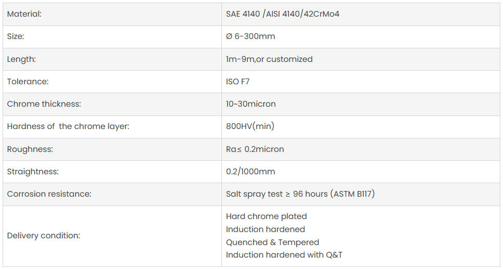Click the 'Length:' label

pyautogui.click(x=21, y=59)
